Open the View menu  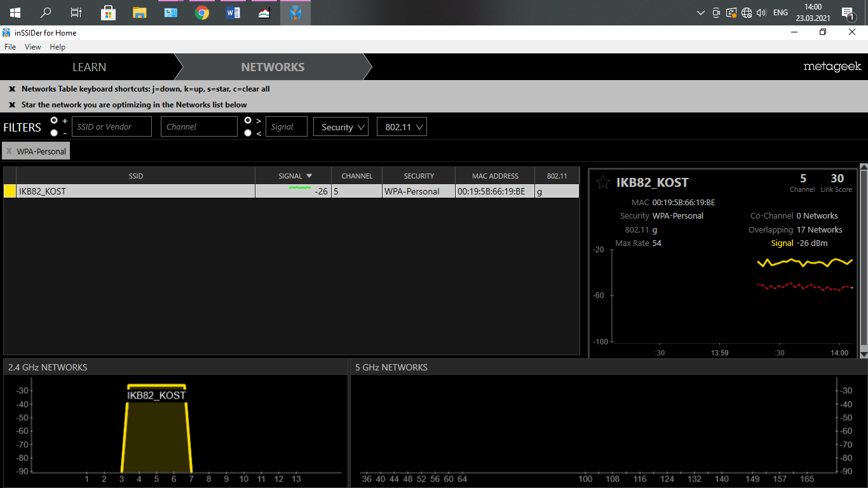[x=32, y=47]
